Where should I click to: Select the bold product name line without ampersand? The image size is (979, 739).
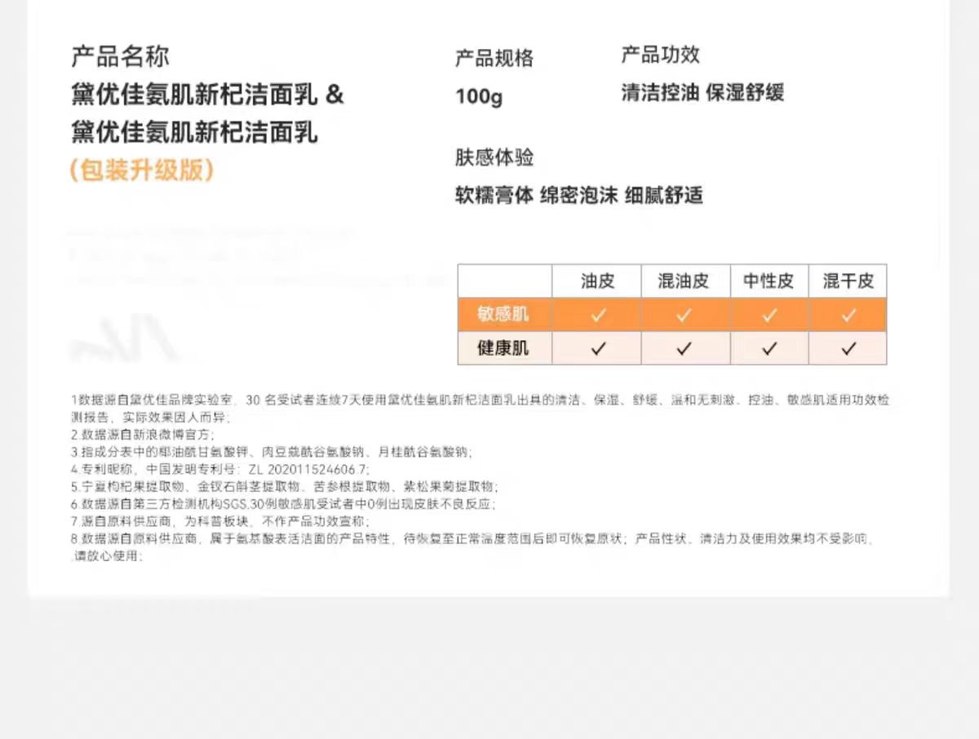point(194,131)
